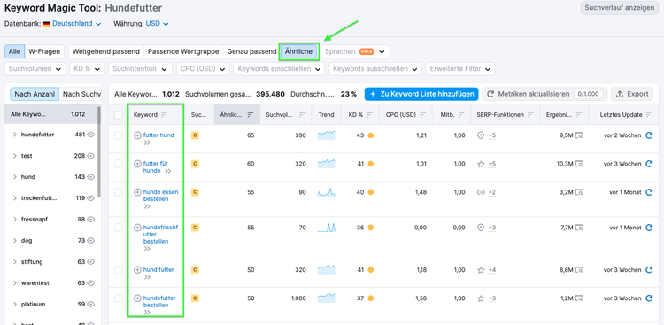
Task: View SERP results for 3,2M row
Action: pyautogui.click(x=579, y=192)
